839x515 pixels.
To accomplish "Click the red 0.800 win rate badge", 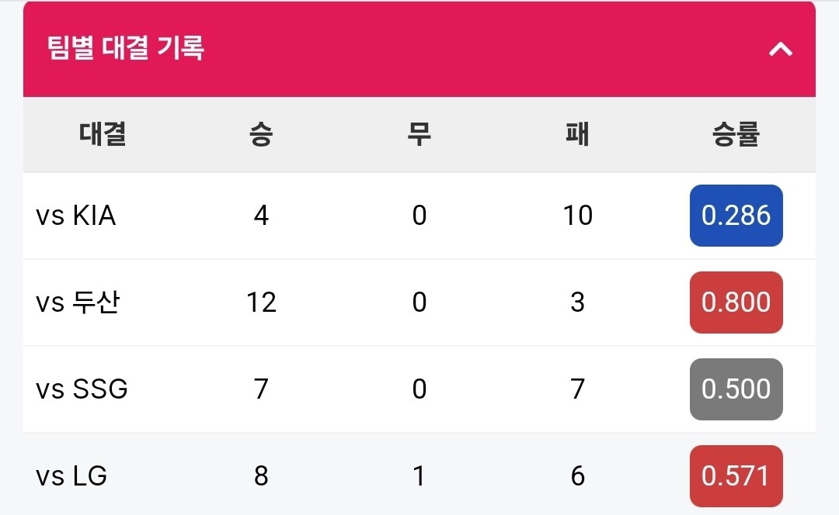I will coord(736,302).
